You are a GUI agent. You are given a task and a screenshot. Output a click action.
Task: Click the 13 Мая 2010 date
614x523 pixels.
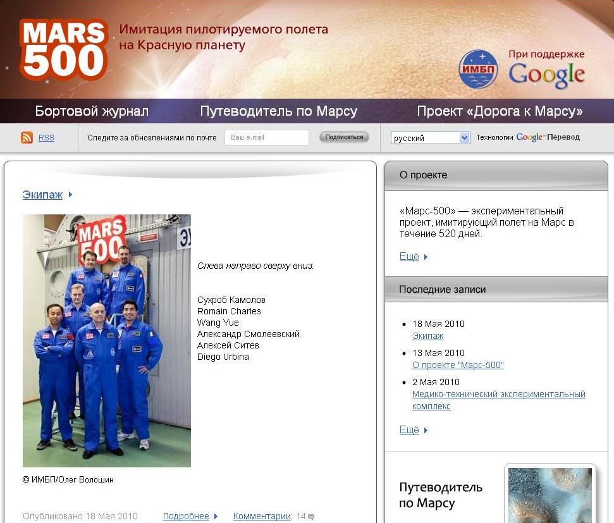pos(438,353)
